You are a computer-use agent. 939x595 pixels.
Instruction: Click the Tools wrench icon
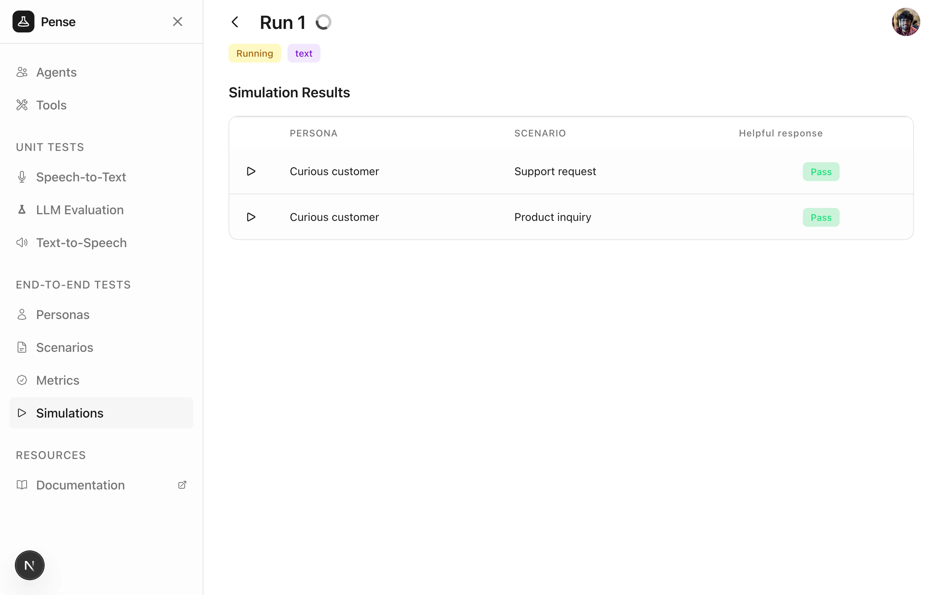[22, 105]
